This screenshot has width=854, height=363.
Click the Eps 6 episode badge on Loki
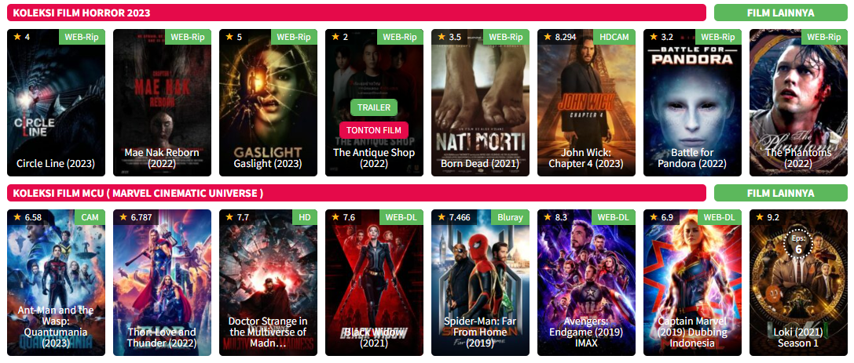coord(798,245)
